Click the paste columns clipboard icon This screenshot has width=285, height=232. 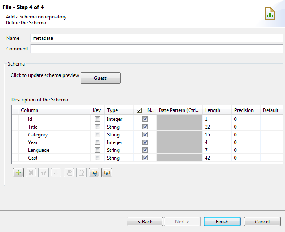[x=81, y=173]
